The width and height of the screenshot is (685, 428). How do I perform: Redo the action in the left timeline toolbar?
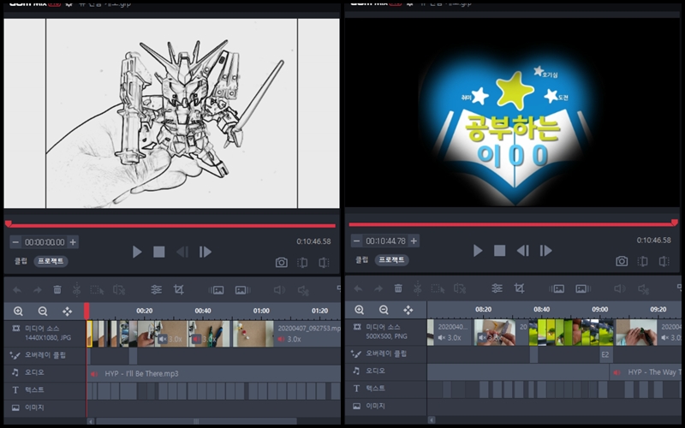[x=37, y=289]
